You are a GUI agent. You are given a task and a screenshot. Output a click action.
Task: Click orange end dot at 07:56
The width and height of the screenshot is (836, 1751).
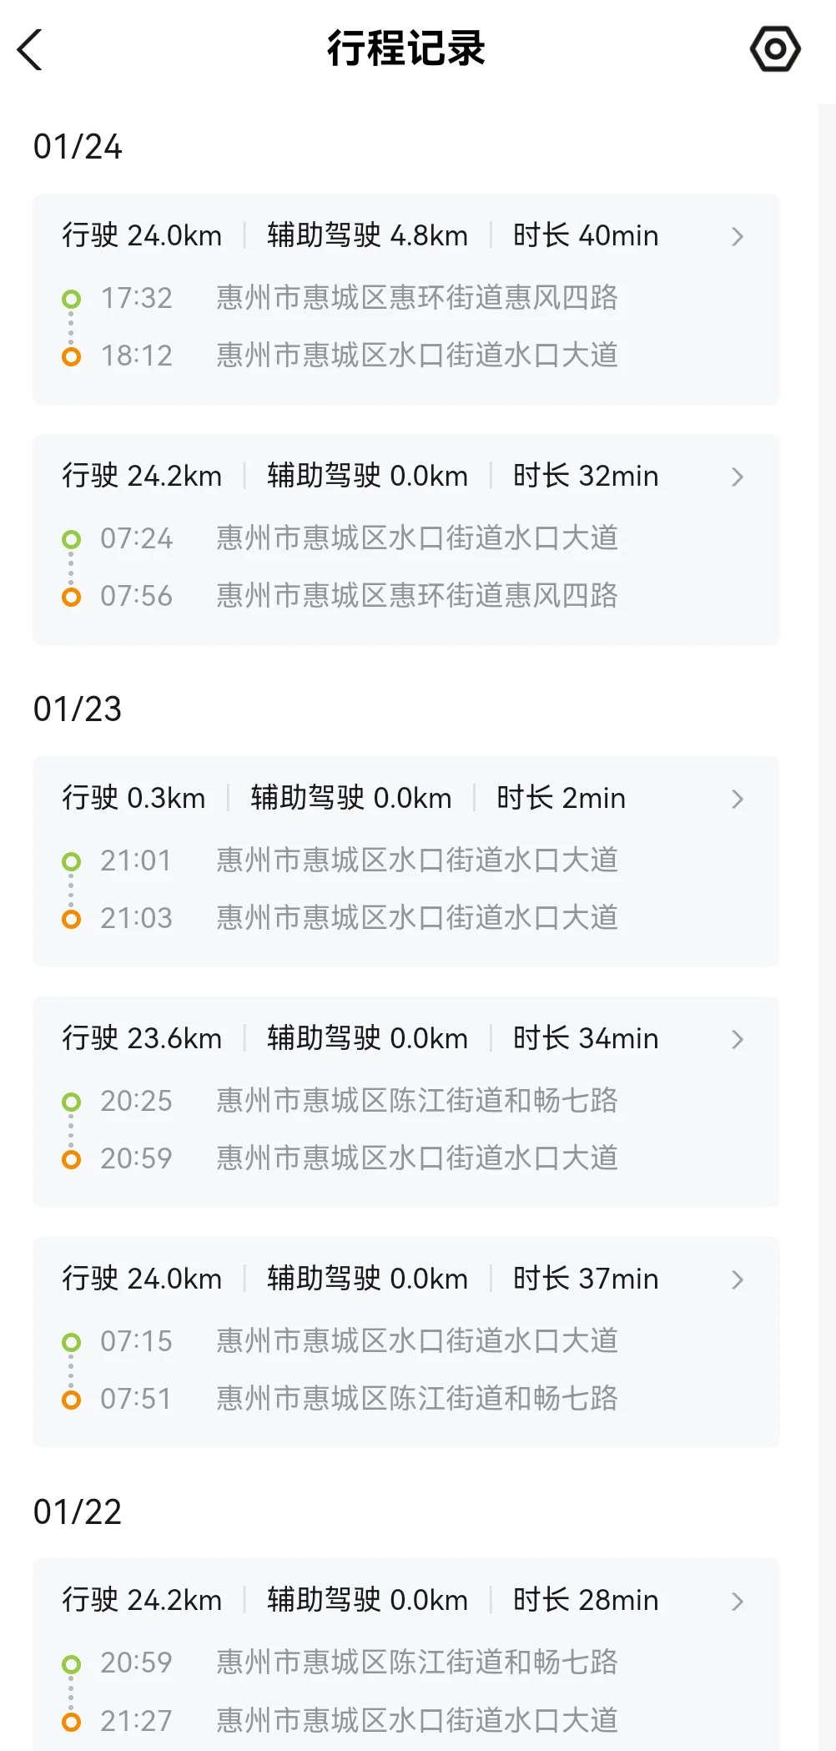point(72,597)
